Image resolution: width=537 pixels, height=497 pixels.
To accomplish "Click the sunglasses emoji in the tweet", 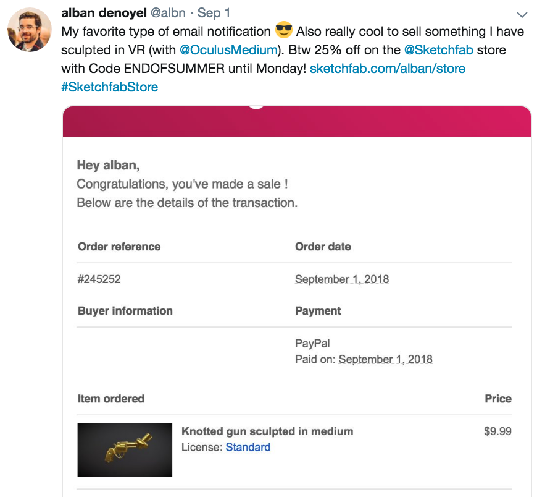I will click(x=283, y=30).
